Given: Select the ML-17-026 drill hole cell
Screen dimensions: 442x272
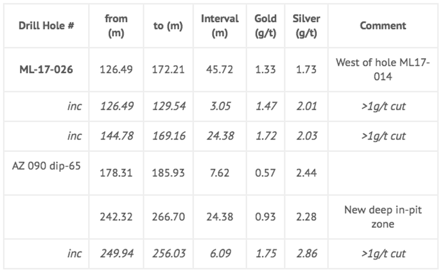Looking at the screenshot, I should point(46,70).
